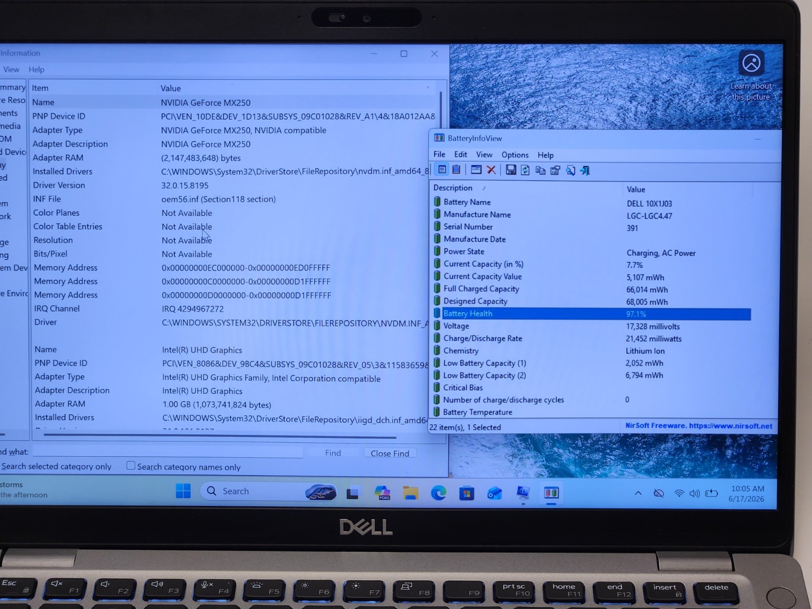Click the crossed-out cloud icon in the tray

click(x=659, y=493)
